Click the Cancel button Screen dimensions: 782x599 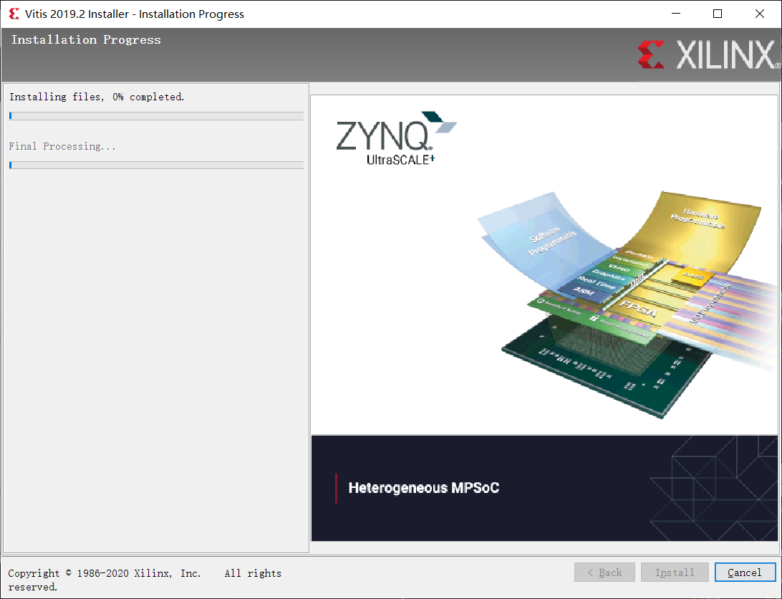(x=745, y=572)
